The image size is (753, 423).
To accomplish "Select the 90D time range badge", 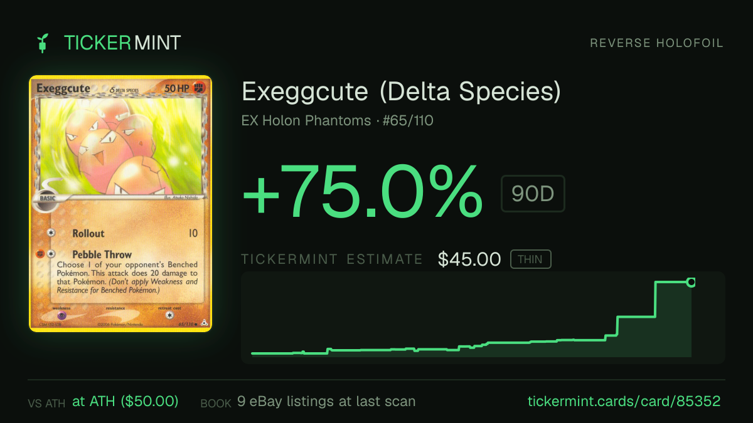I will click(x=533, y=194).
